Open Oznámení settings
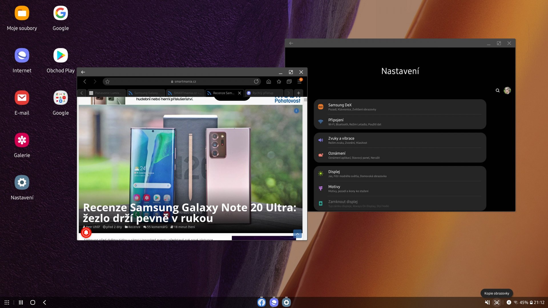Screen dimensions: 548x308 coord(400,155)
